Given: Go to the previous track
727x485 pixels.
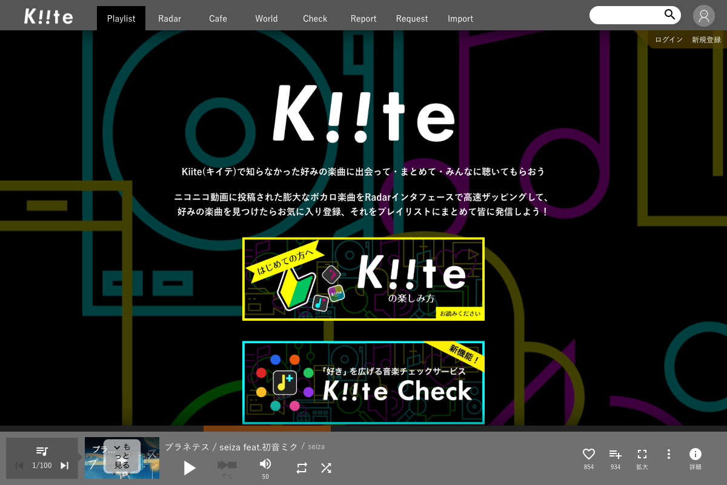Looking at the screenshot, I should [x=19, y=466].
